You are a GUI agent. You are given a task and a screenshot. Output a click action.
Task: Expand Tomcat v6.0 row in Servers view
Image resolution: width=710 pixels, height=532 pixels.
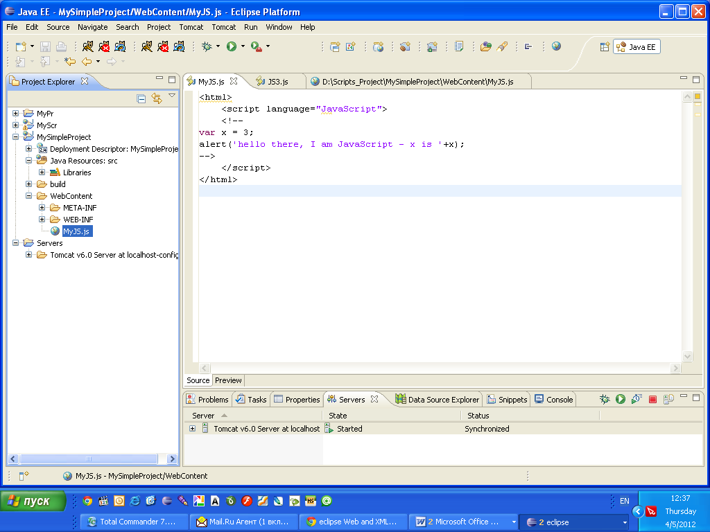pyautogui.click(x=193, y=428)
